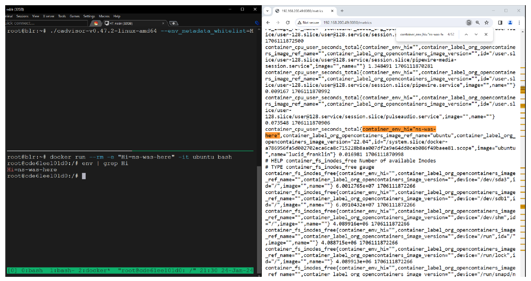The width and height of the screenshot is (531, 281).
Task: Click the Not secure site info button
Action: click(x=308, y=22)
